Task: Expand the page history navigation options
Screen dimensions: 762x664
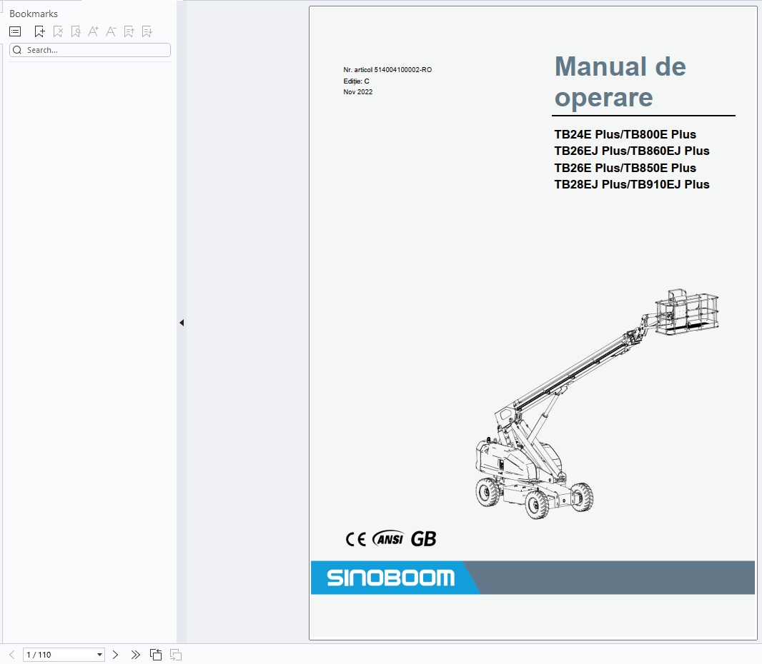Action: [x=136, y=654]
